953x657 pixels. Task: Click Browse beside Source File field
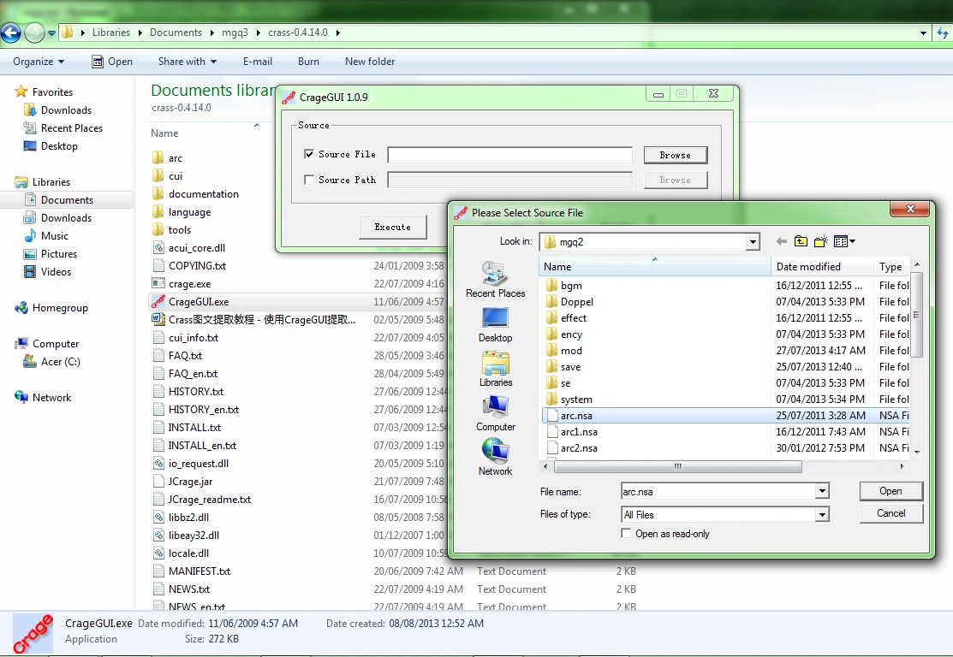coord(676,155)
